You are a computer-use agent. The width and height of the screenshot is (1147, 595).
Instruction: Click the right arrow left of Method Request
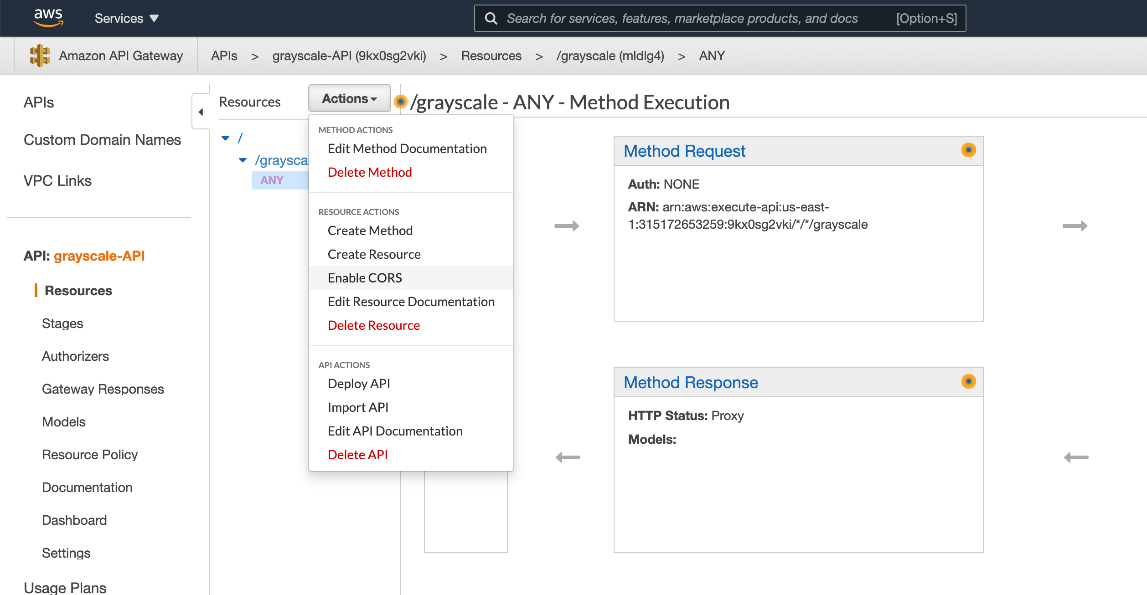click(566, 226)
